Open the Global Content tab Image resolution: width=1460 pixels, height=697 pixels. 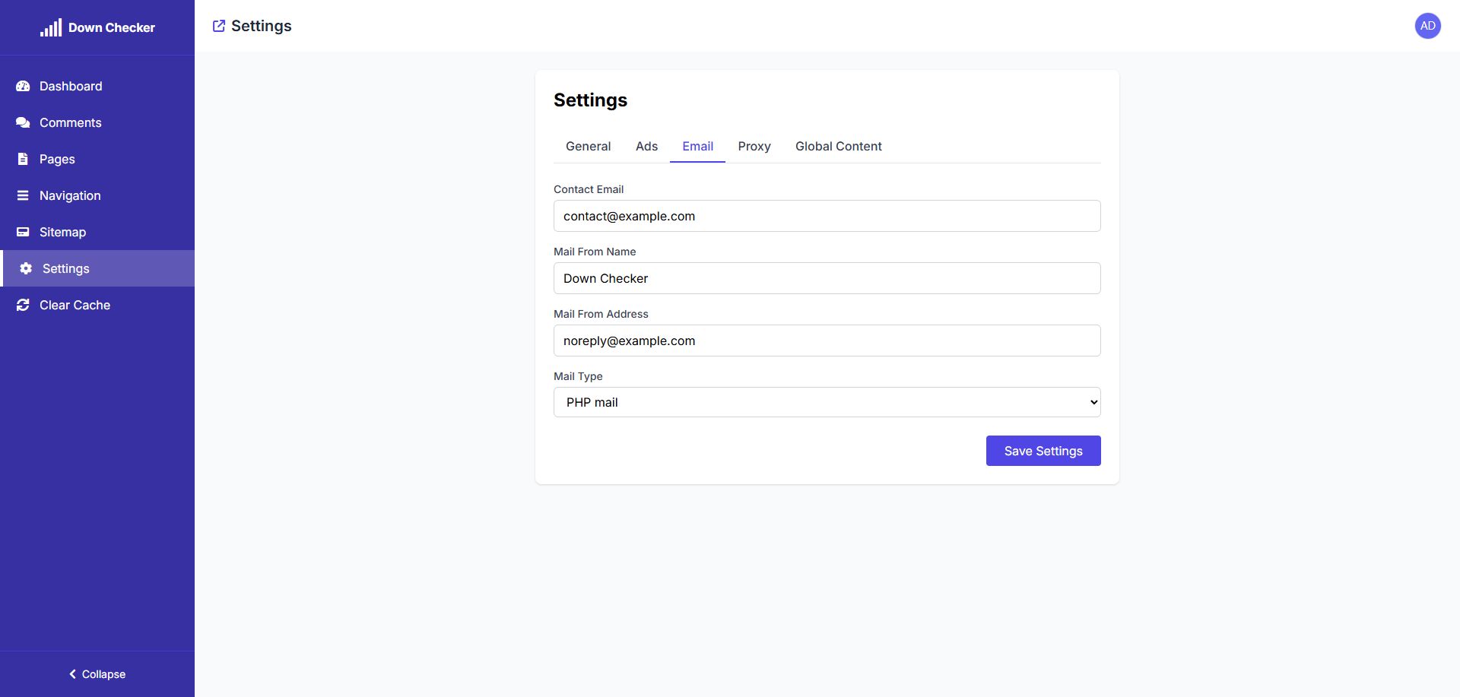tap(838, 146)
